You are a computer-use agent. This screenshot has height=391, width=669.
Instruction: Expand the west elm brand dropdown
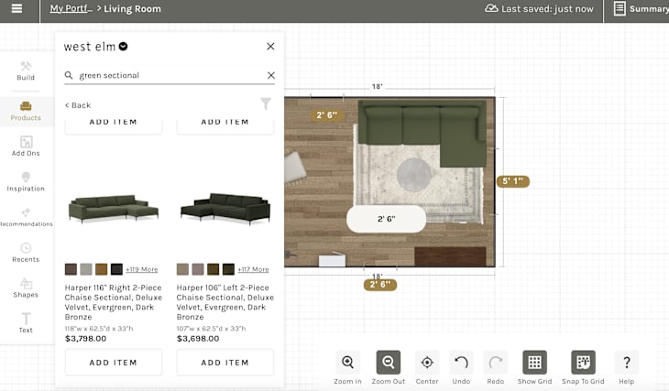pos(123,47)
